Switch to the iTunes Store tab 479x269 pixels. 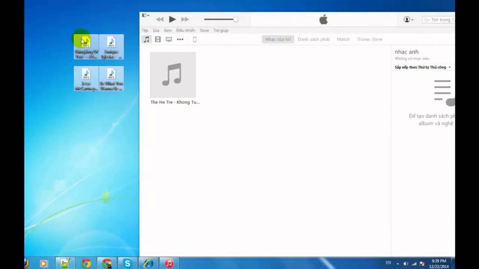coord(370,39)
